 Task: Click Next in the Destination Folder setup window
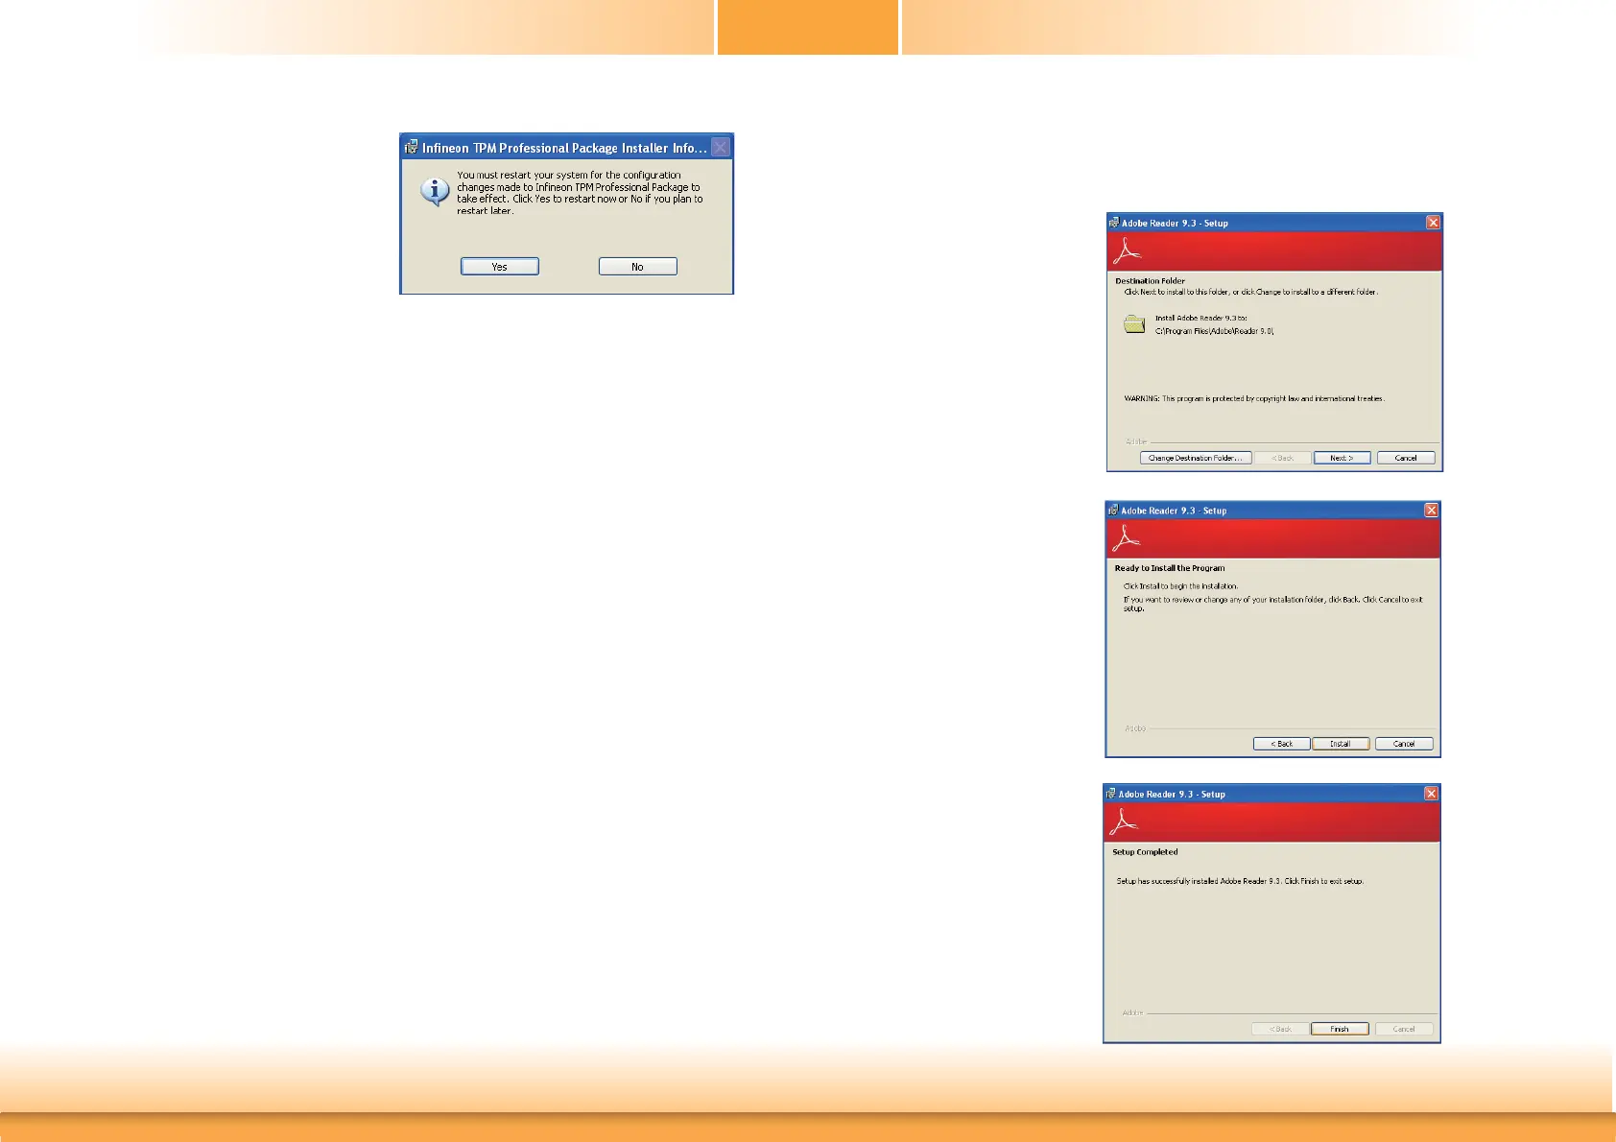[x=1342, y=458]
